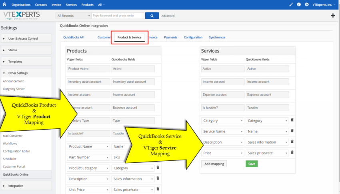
Task: Delete the Services Category mapping row
Action: 292,120
